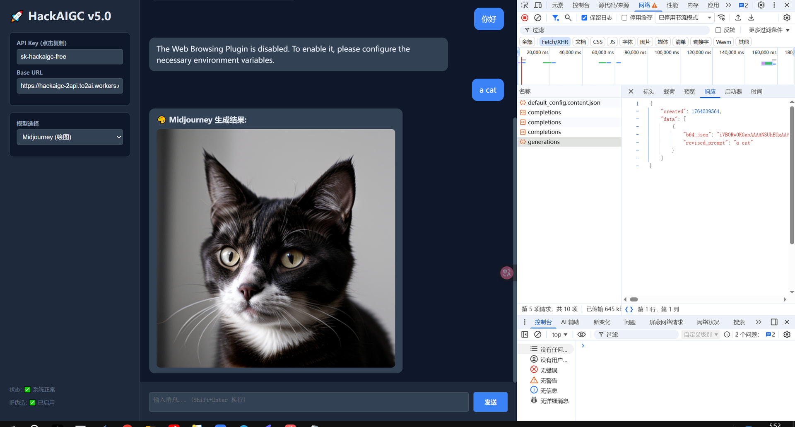Open the live expression eye icon
Viewport: 795px width, 427px height.
click(x=581, y=335)
